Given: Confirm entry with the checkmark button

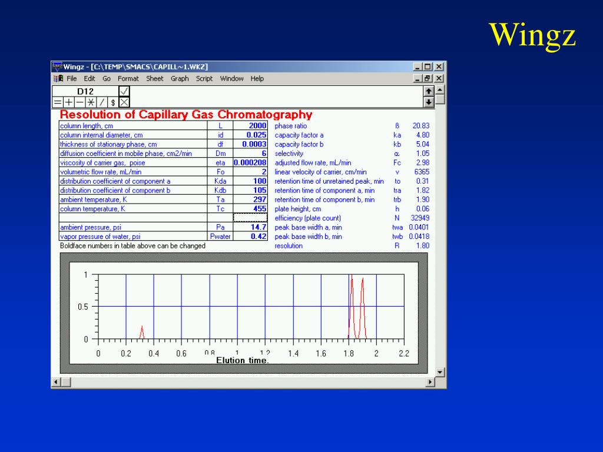Looking at the screenshot, I should click(x=124, y=91).
